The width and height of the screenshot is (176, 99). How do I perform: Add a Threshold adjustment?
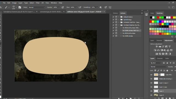(163, 54)
